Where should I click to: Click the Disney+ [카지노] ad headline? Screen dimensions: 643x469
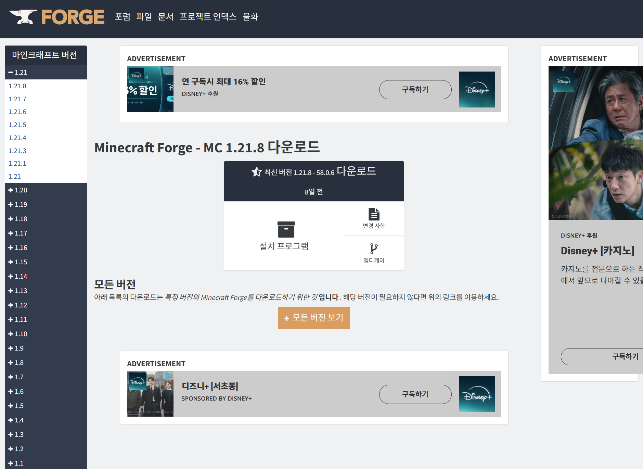click(x=597, y=251)
